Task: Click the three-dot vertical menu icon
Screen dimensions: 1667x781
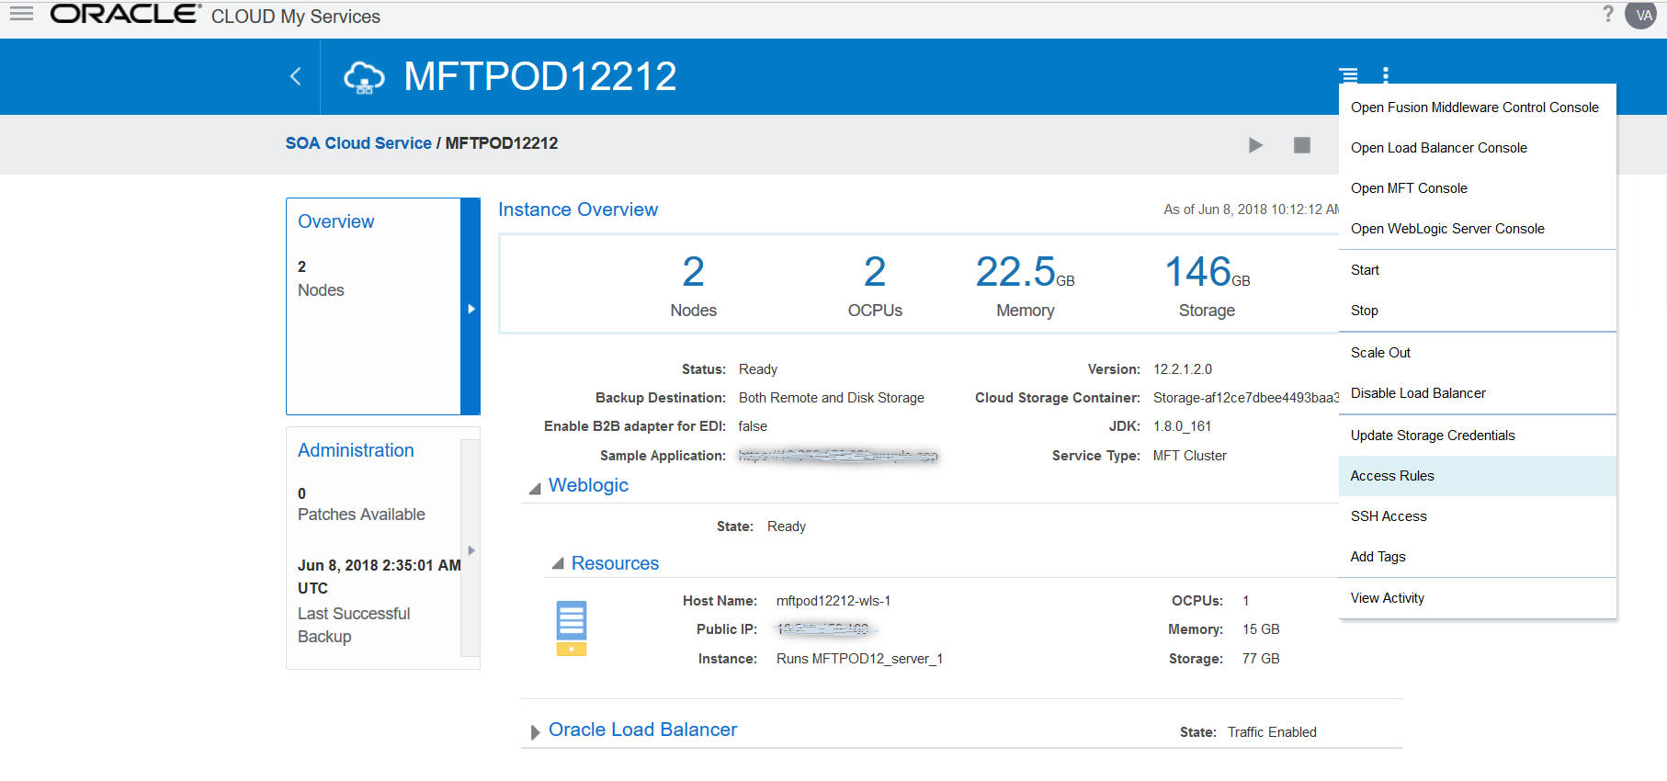Action: pyautogui.click(x=1385, y=75)
